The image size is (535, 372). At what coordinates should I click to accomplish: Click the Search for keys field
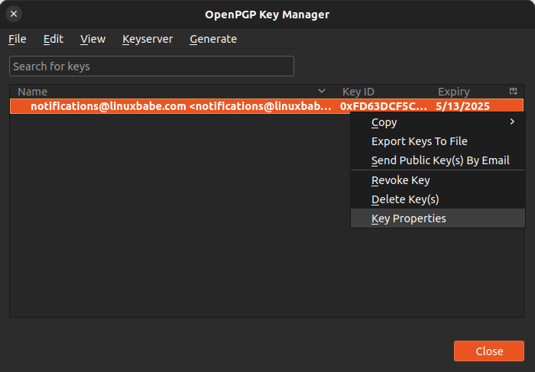point(151,66)
